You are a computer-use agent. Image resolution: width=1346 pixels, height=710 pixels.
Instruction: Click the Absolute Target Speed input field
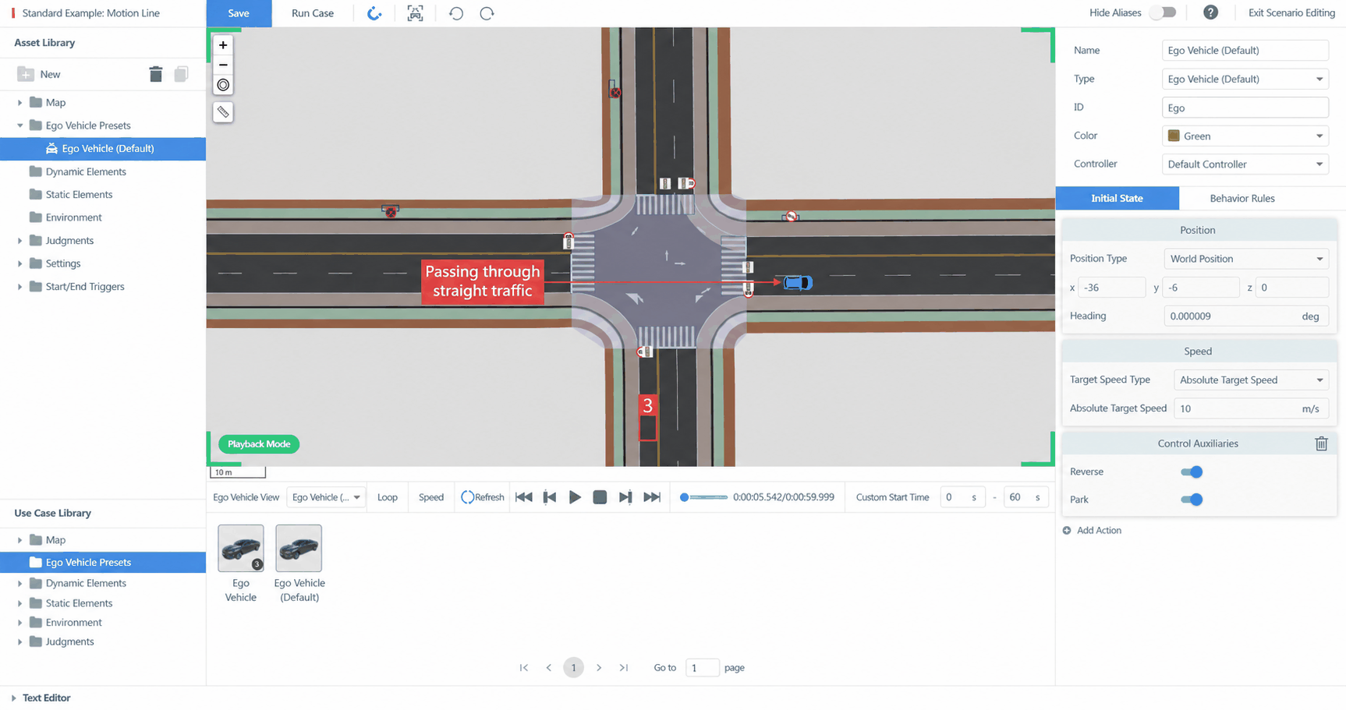pyautogui.click(x=1251, y=408)
